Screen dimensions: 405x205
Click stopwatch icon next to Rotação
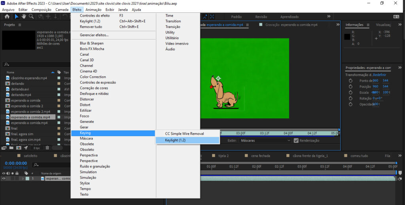point(350,98)
